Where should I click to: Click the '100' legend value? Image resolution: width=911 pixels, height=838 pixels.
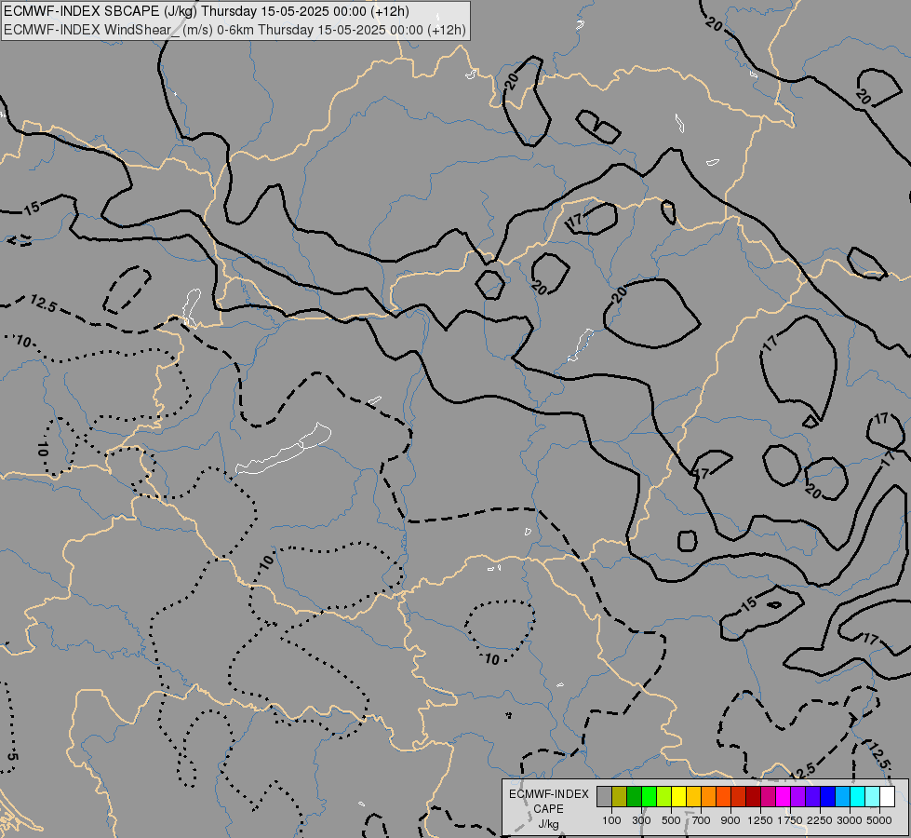[x=611, y=820]
